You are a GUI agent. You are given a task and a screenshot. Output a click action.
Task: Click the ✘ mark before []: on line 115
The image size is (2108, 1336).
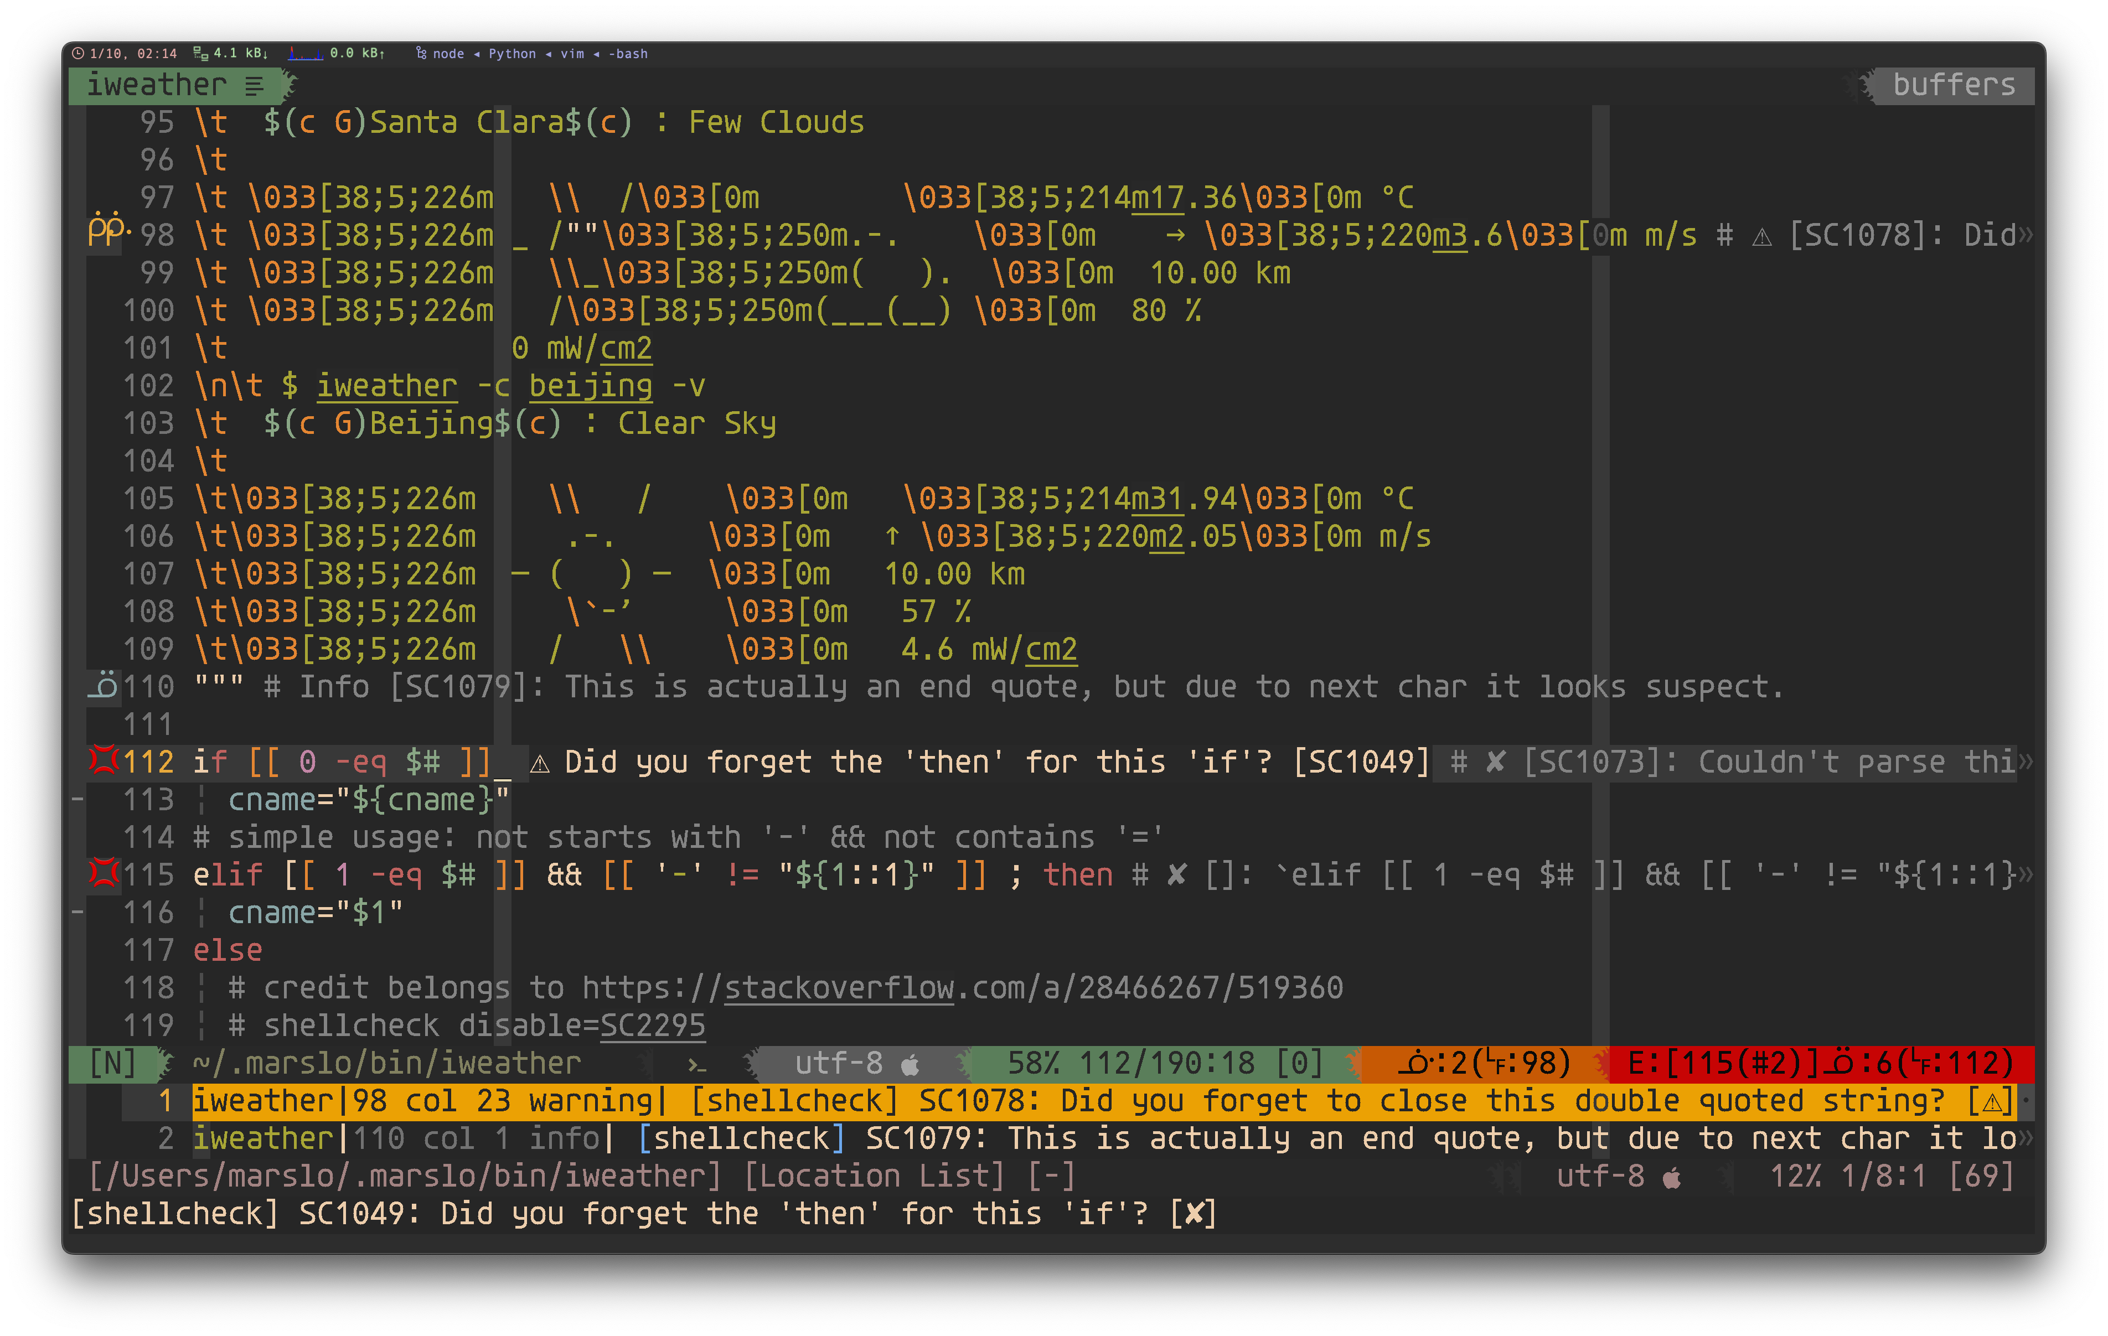[x=1177, y=876]
